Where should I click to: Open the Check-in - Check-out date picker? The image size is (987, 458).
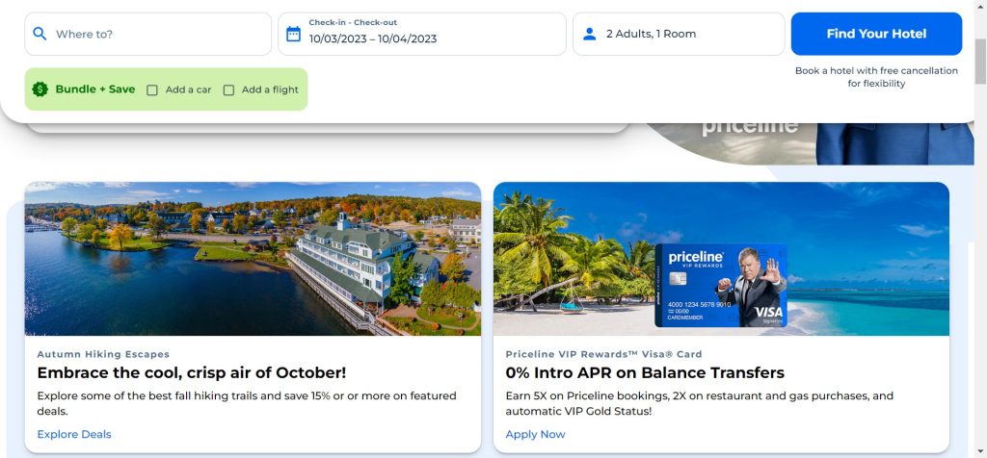click(422, 34)
